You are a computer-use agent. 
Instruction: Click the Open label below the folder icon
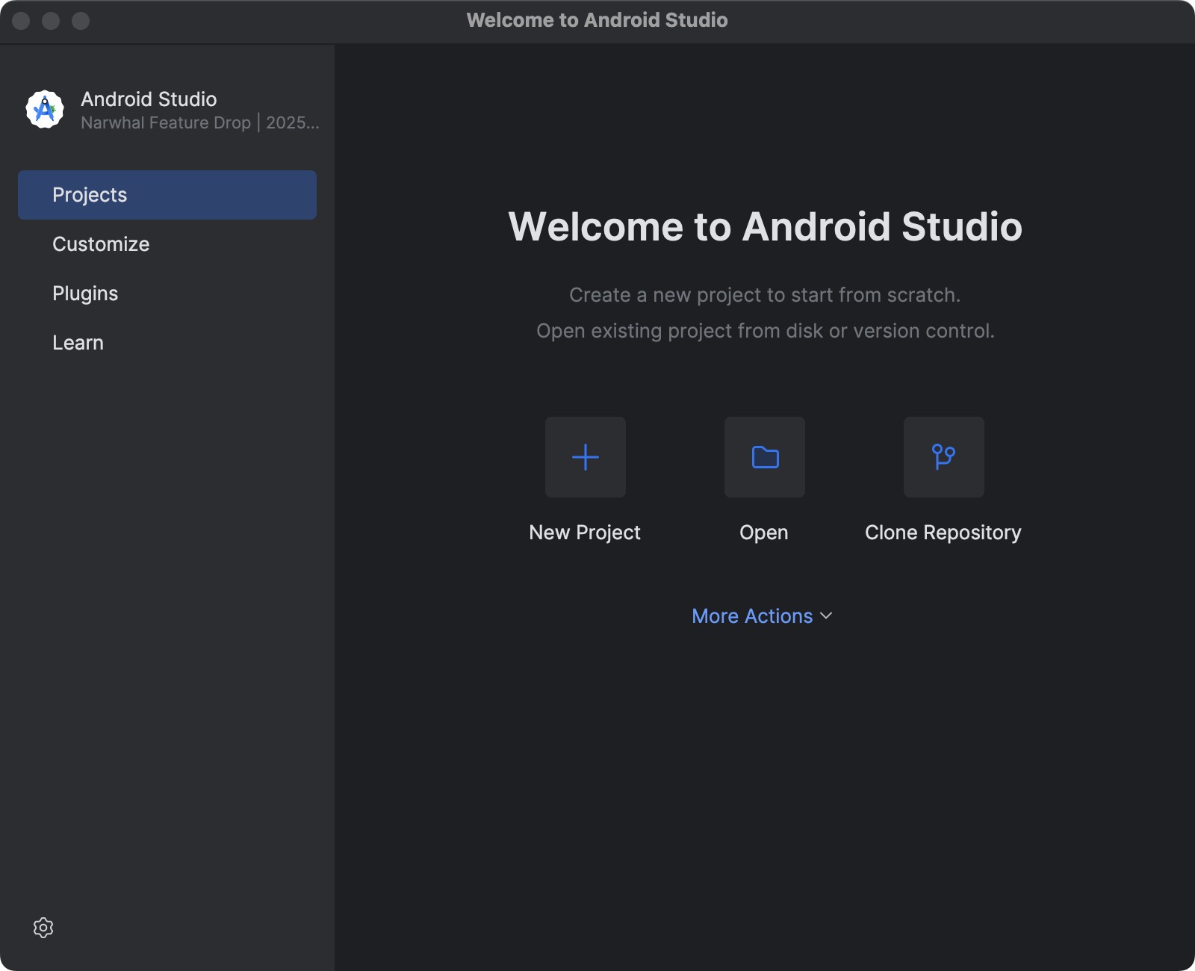(764, 532)
